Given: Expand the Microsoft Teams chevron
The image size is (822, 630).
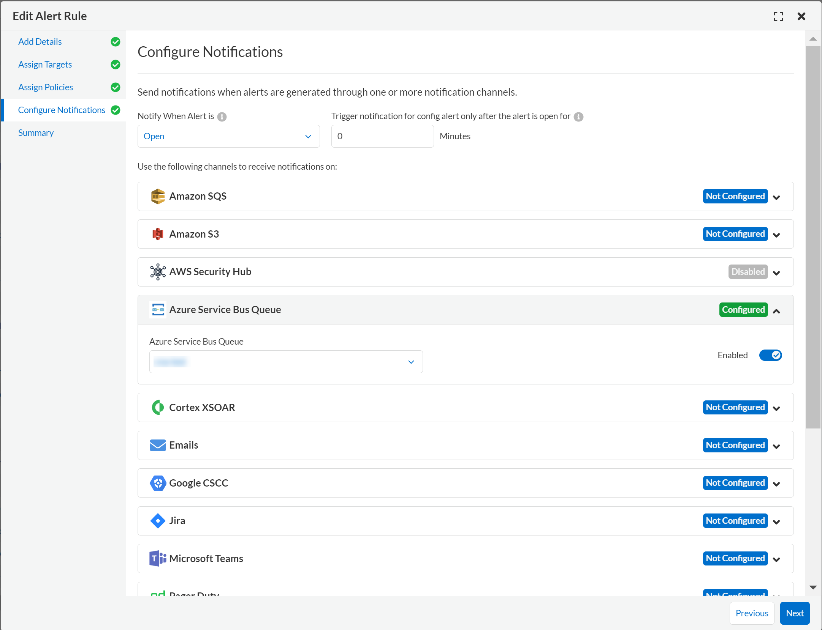Looking at the screenshot, I should [x=776, y=559].
